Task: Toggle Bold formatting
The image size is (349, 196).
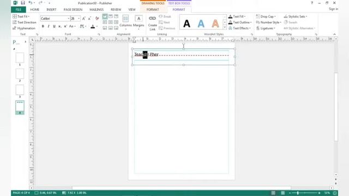Action: [x=43, y=27]
